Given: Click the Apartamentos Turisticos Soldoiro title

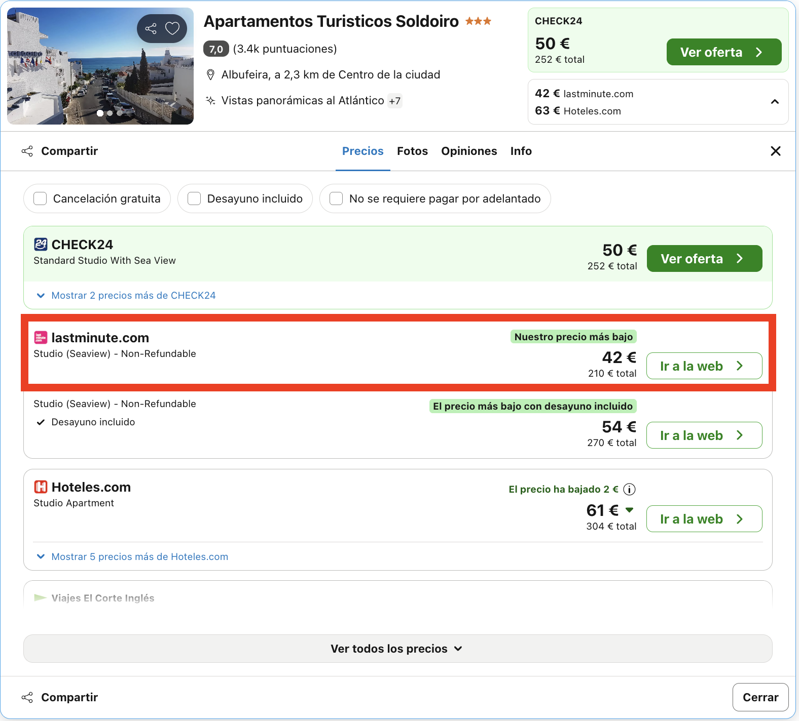Looking at the screenshot, I should (331, 21).
